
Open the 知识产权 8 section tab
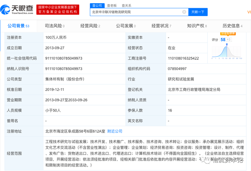(197, 26)
